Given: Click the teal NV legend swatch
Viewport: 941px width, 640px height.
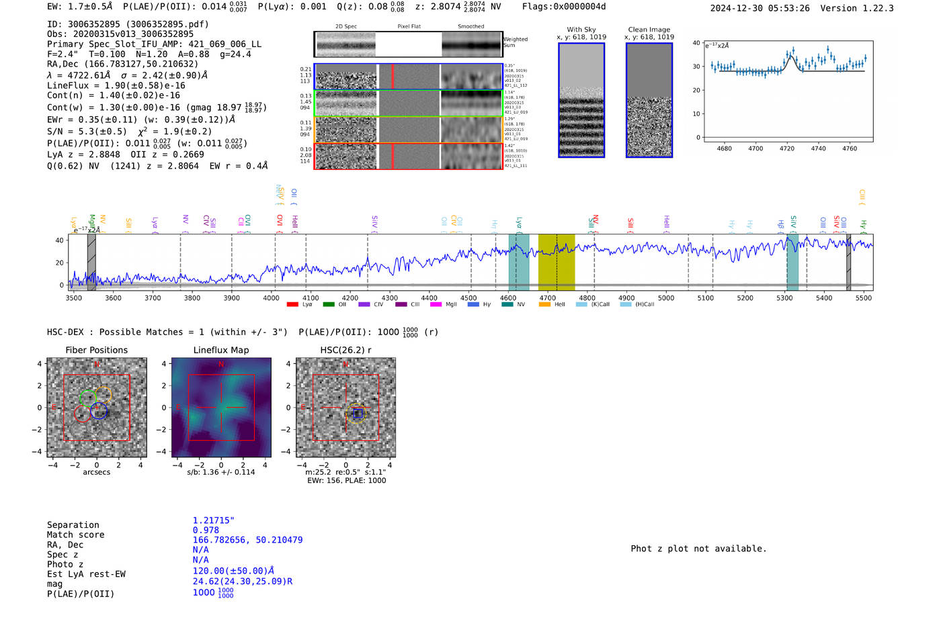Looking at the screenshot, I should point(507,304).
